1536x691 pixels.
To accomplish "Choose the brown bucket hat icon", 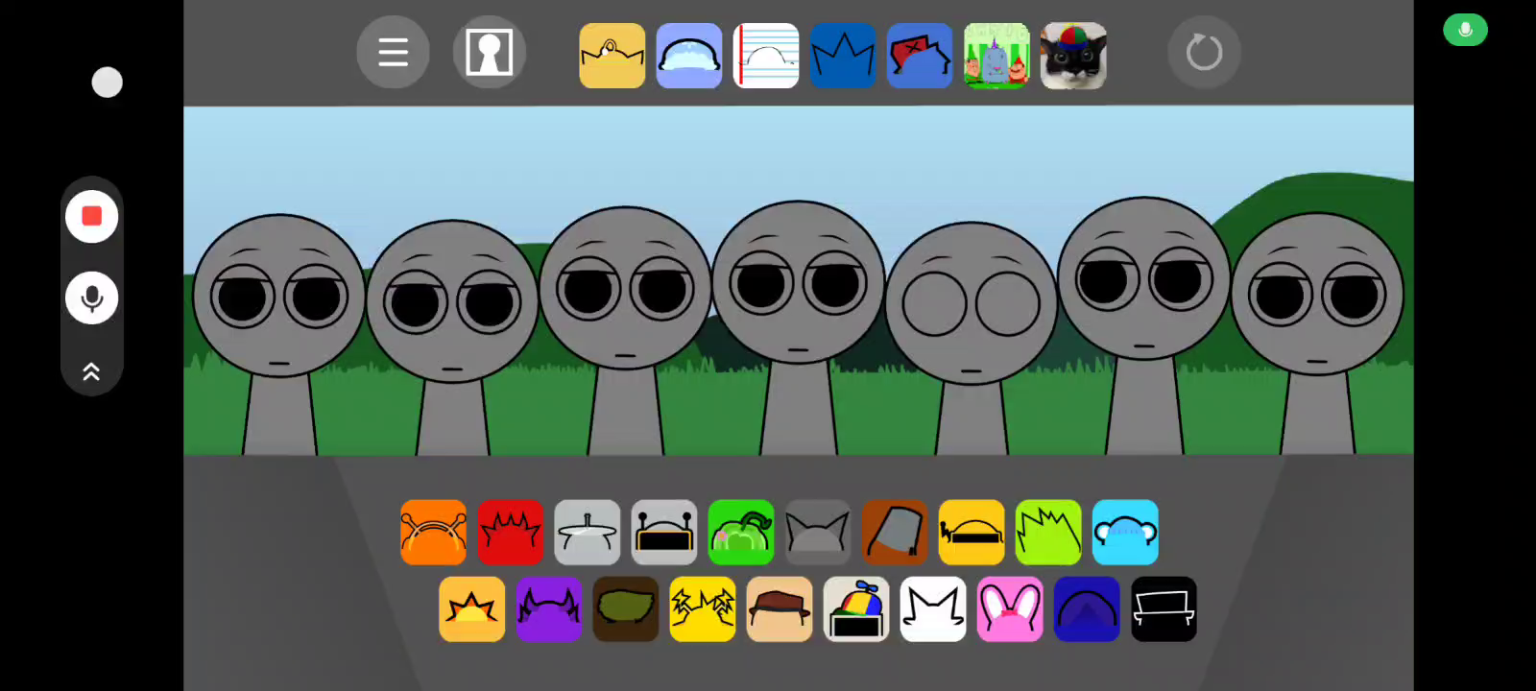I will coord(894,532).
